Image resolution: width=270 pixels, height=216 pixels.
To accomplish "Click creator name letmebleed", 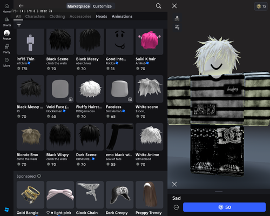I will point(143,159).
